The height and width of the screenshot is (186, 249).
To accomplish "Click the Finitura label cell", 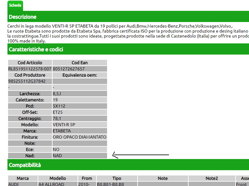I will pyautogui.click(x=30, y=137).
